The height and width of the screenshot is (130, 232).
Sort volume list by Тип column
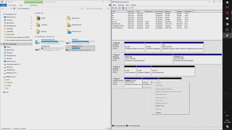(x=140, y=11)
